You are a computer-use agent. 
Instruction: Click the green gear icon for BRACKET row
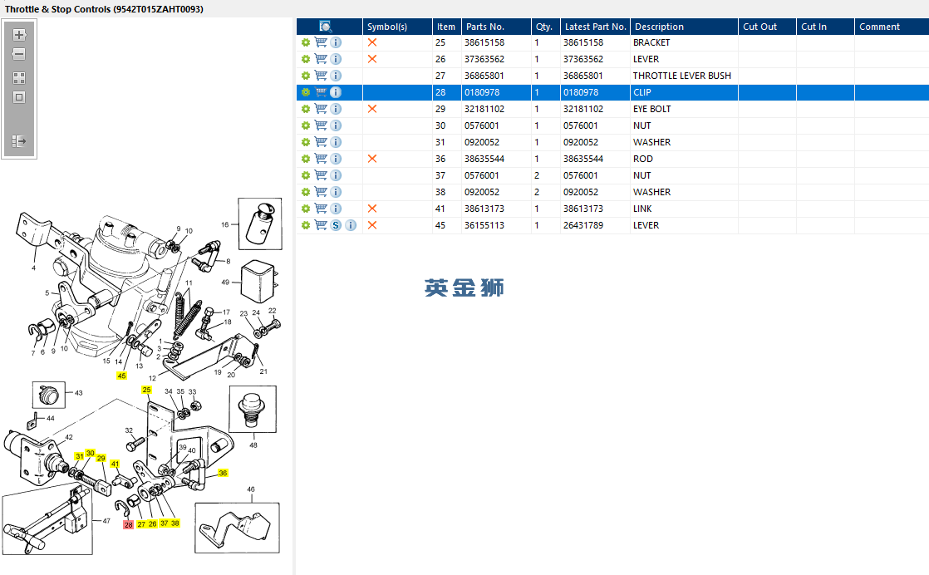coord(306,42)
